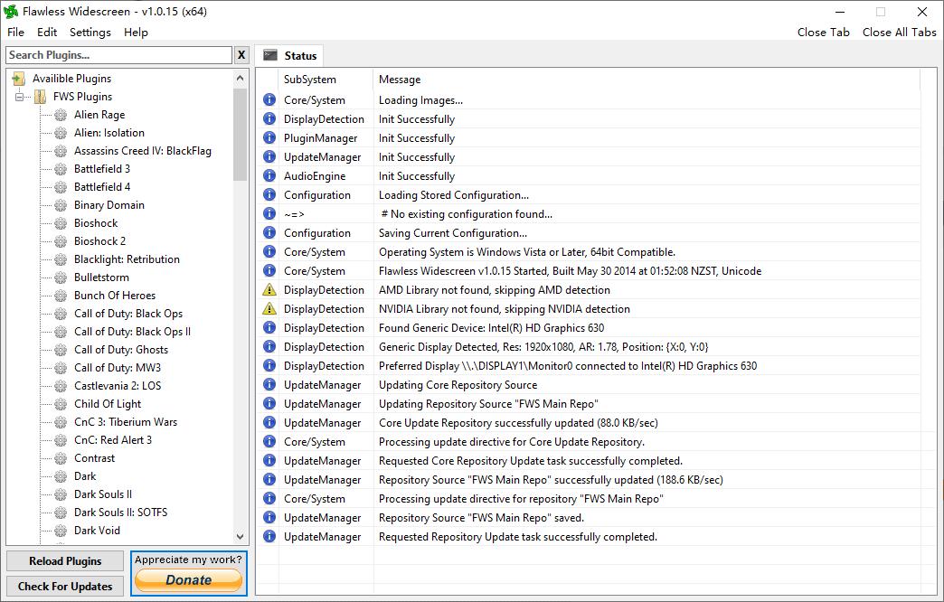Select Call of Duty: Black Ops plugin
The image size is (944, 602).
point(128,314)
